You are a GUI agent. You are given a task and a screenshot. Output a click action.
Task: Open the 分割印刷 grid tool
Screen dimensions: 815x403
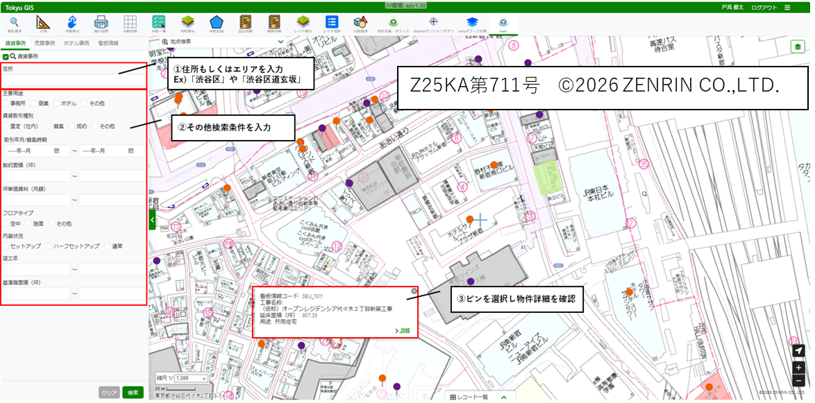(x=130, y=24)
